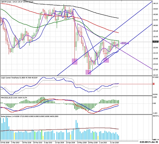Click the 133.90 price axis label
The image size is (159, 144).
(x=155, y=48)
